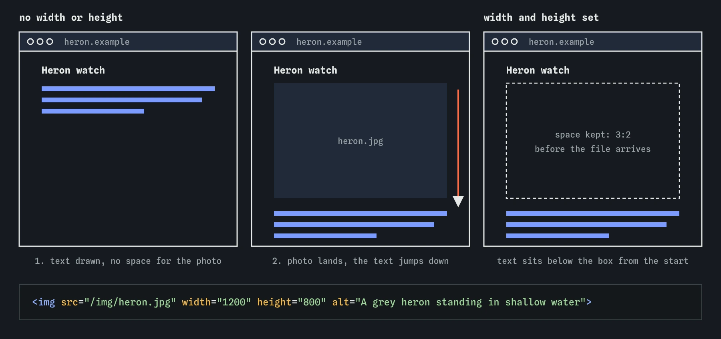Click the first circle in the right browser window
Screen dimensions: 721x339
495,42
